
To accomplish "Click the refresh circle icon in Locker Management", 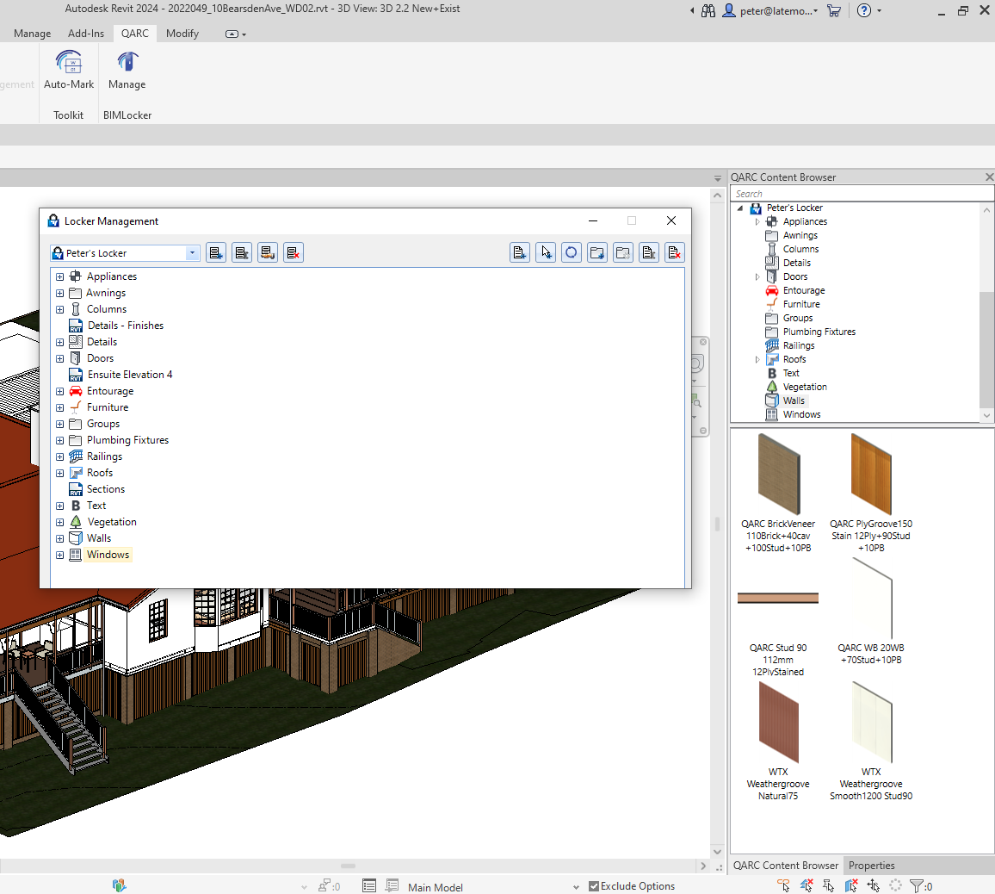I will click(x=572, y=252).
